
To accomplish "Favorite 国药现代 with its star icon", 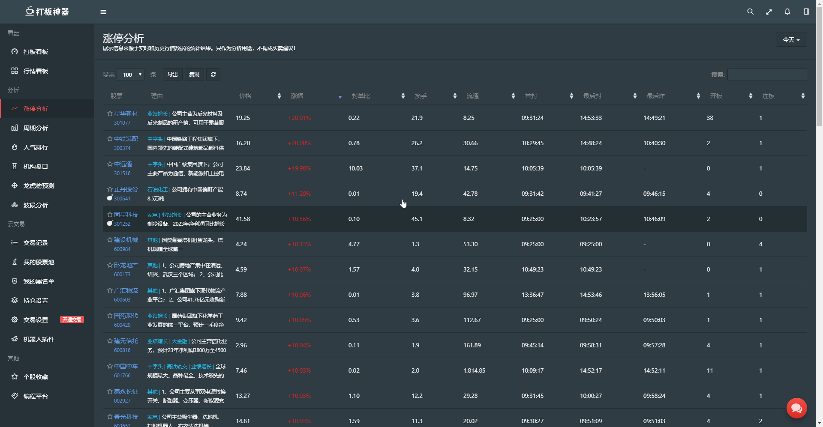I will [110, 316].
